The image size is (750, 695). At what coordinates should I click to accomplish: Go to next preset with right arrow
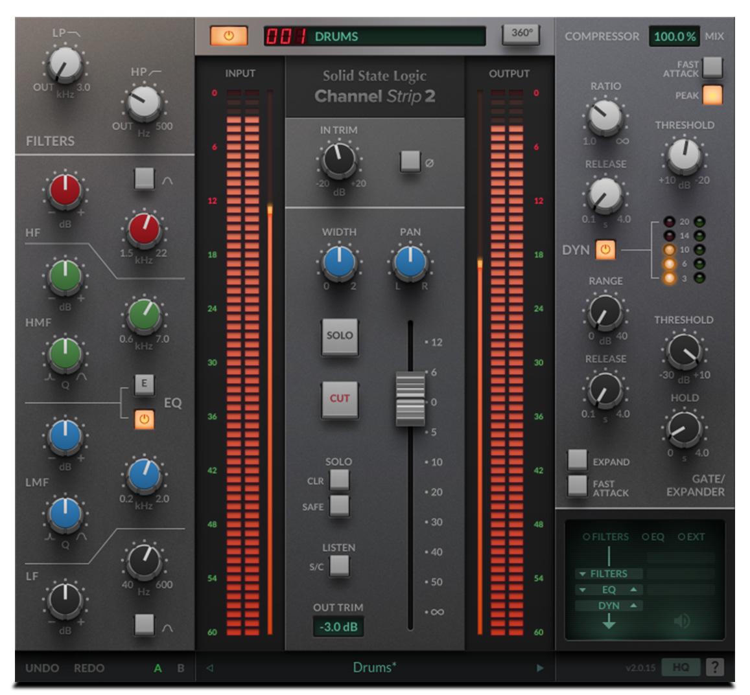point(540,668)
